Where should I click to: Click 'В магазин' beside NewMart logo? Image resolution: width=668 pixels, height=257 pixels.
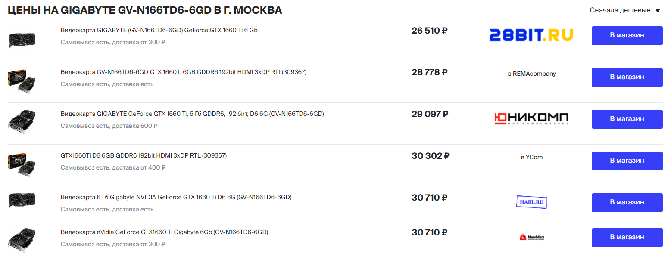[627, 237]
